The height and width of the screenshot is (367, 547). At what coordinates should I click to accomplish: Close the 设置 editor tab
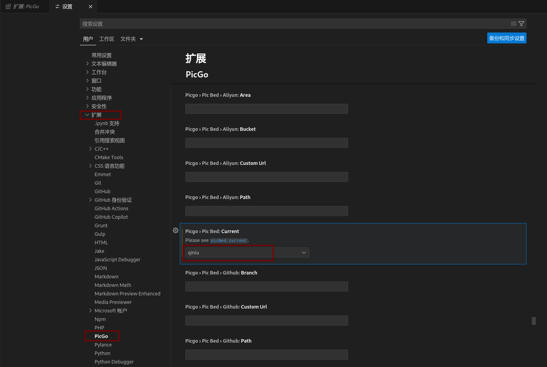(x=91, y=7)
